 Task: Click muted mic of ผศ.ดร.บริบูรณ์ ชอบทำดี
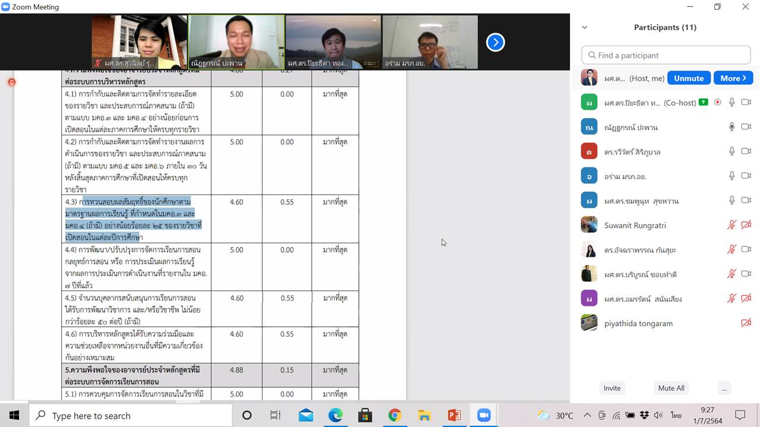tap(731, 274)
